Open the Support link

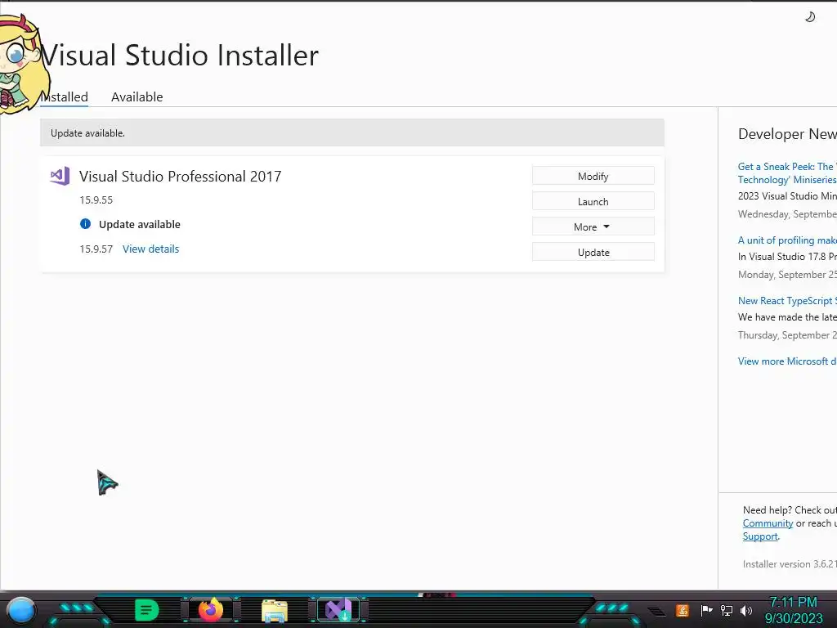(x=760, y=536)
